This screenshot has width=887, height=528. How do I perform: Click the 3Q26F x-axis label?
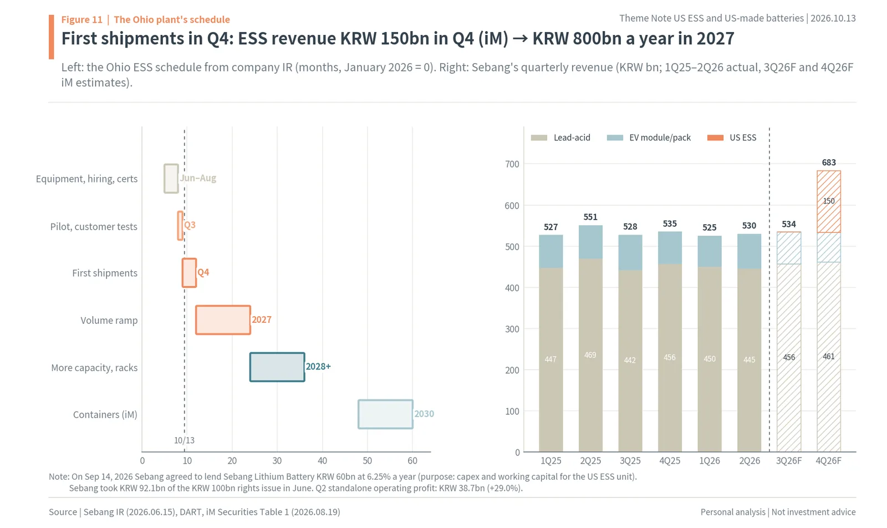click(x=789, y=461)
